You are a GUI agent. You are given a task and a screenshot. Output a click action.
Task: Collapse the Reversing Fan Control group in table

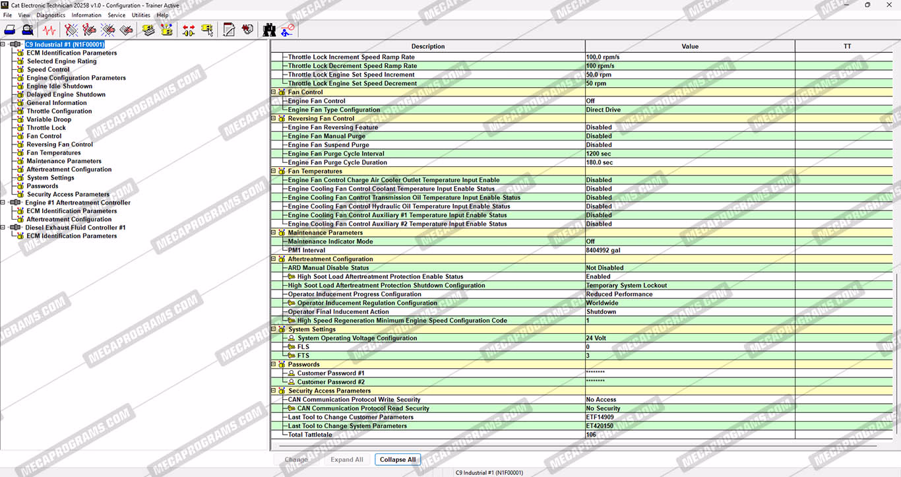pyautogui.click(x=274, y=119)
